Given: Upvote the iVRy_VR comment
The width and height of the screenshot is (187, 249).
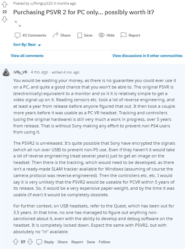Looking at the screenshot, I should point(15,242).
